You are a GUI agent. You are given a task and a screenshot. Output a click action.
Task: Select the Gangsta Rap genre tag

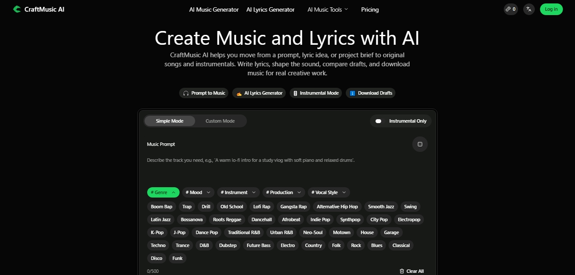tap(294, 207)
